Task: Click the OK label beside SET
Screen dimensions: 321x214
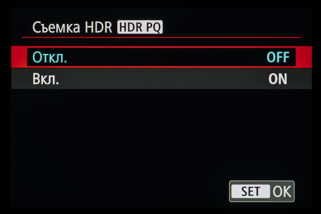Action: (x=282, y=192)
